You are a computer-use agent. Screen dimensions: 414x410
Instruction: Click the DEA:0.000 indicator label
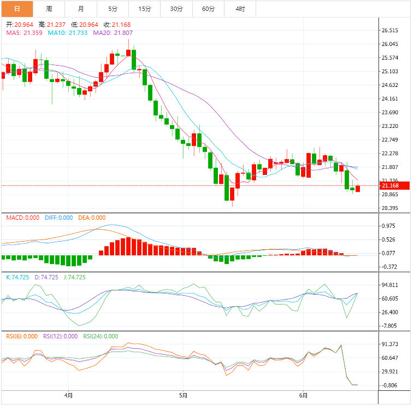pos(92,218)
